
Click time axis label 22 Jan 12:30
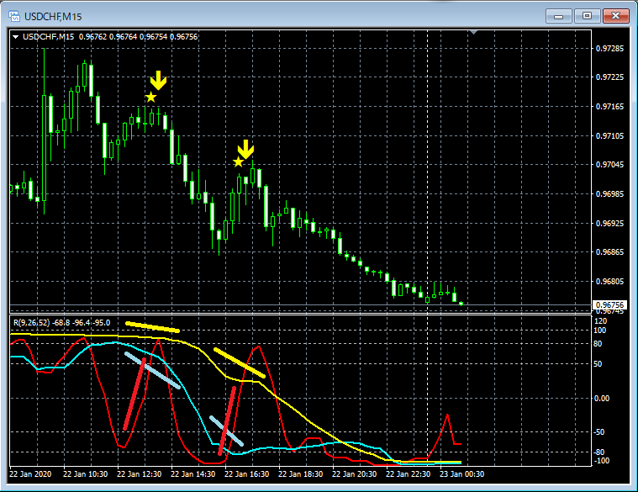click(x=140, y=474)
